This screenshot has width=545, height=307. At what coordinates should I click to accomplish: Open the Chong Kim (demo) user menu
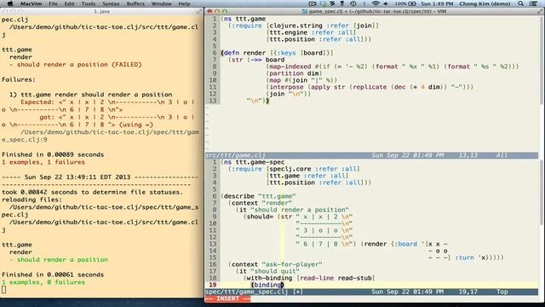tap(485, 3)
